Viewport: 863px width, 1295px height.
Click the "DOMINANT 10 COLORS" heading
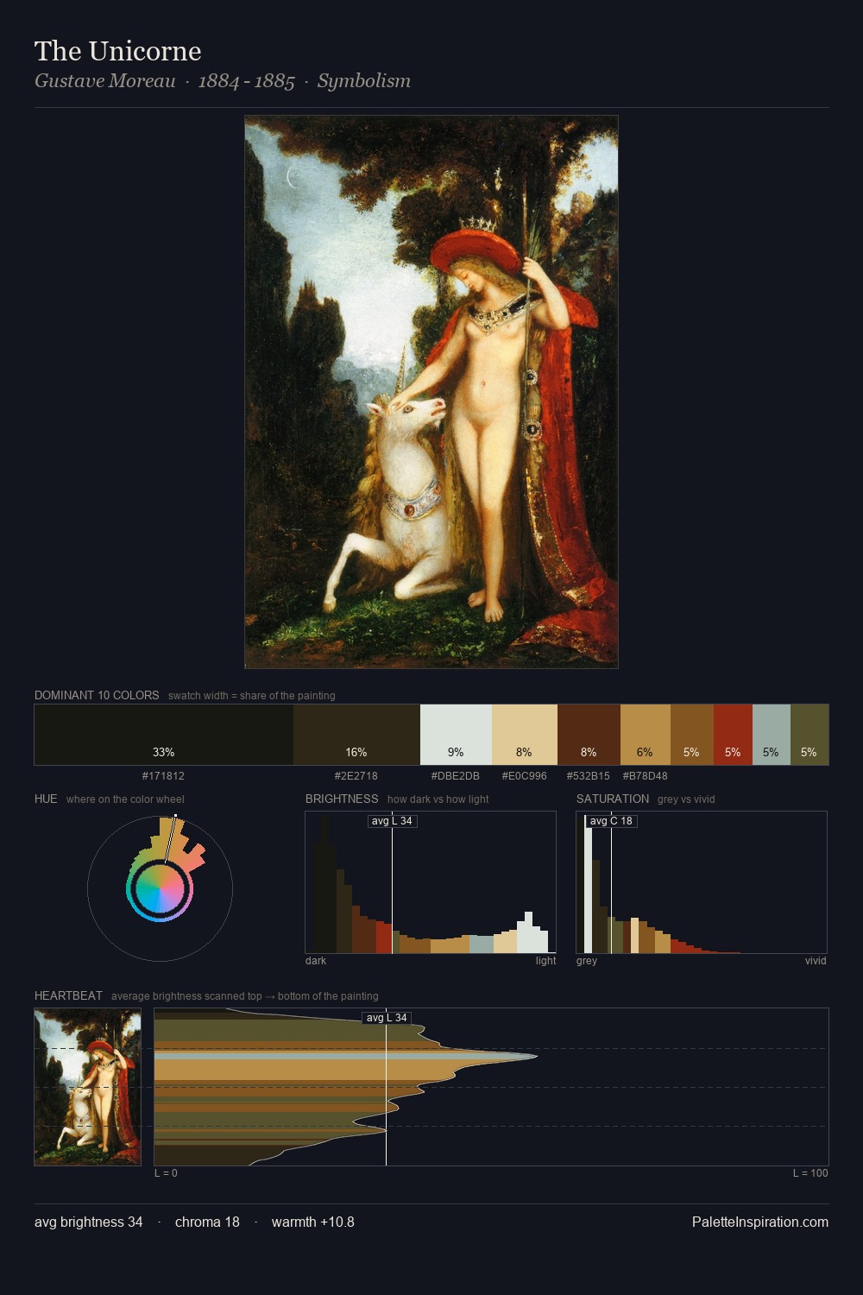[97, 695]
